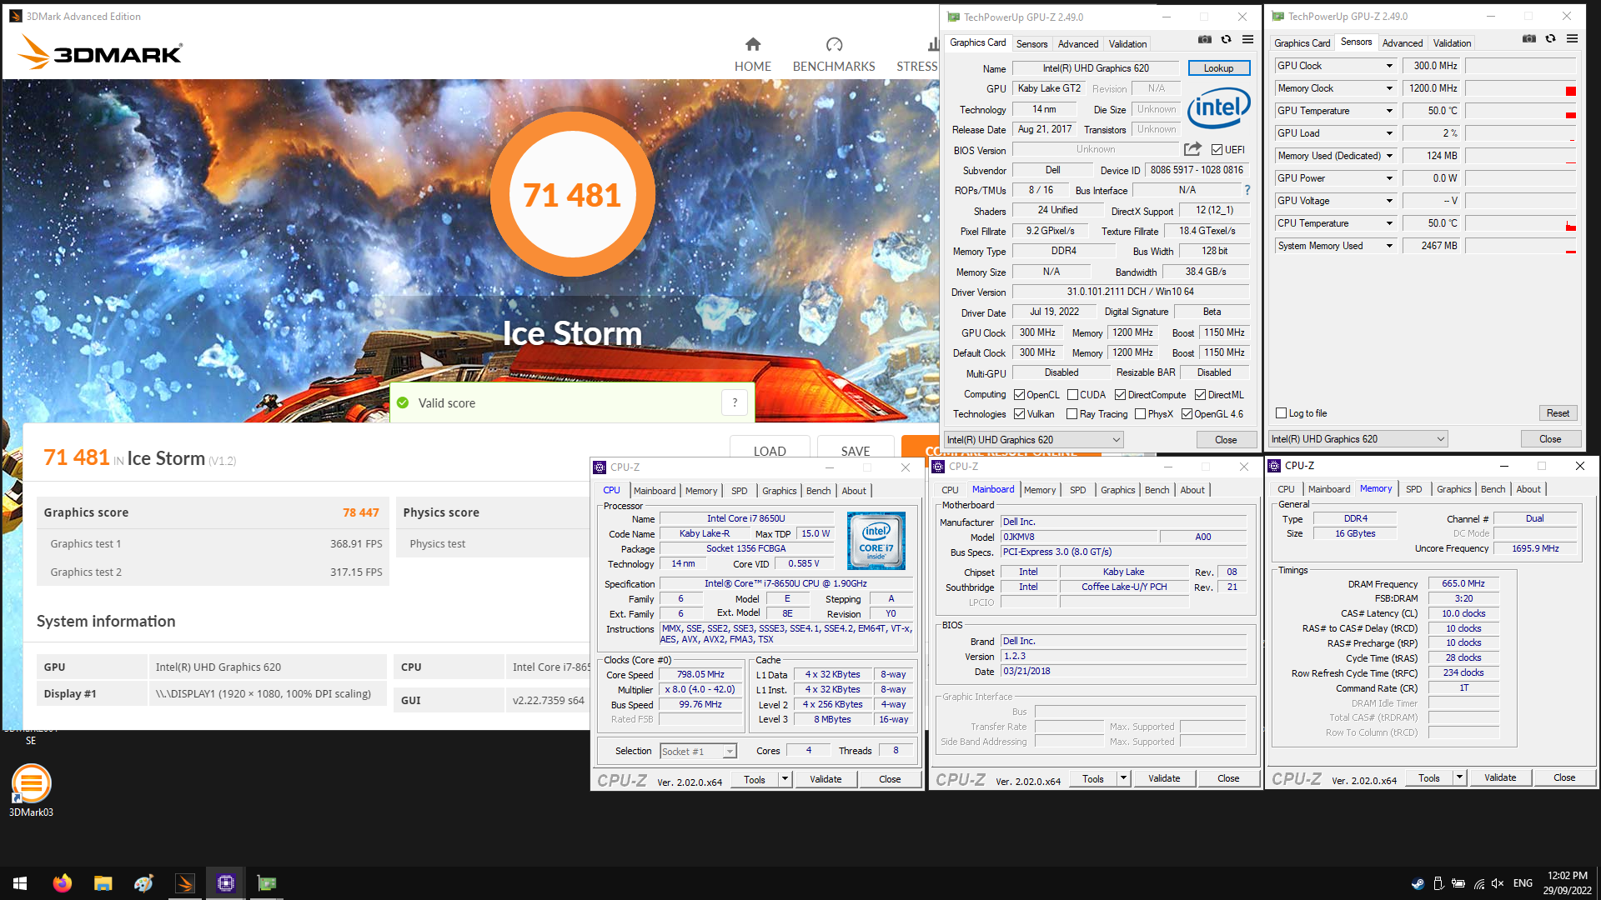Enable the Log to file checkbox
The width and height of the screenshot is (1601, 900).
(x=1281, y=413)
